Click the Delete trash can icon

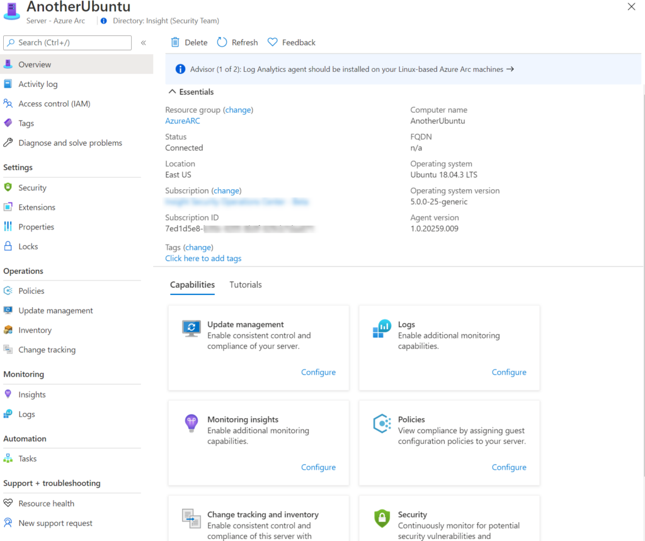(175, 42)
